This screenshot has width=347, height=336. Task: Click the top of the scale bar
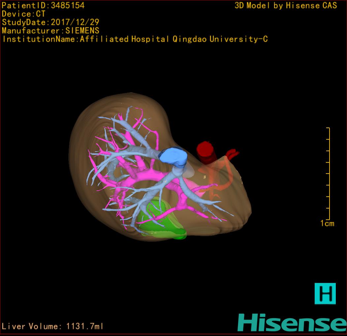pyautogui.click(x=328, y=128)
